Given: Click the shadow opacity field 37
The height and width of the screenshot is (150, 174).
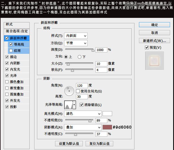Looking at the screenshot, I should pyautogui.click(x=101, y=134).
